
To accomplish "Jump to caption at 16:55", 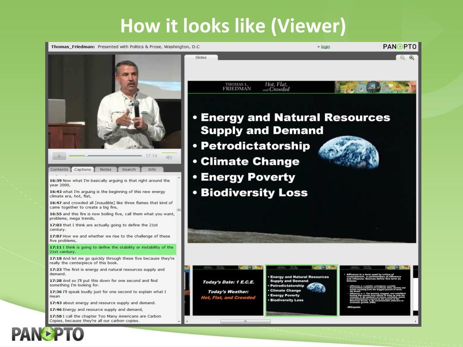I will pos(112,216).
